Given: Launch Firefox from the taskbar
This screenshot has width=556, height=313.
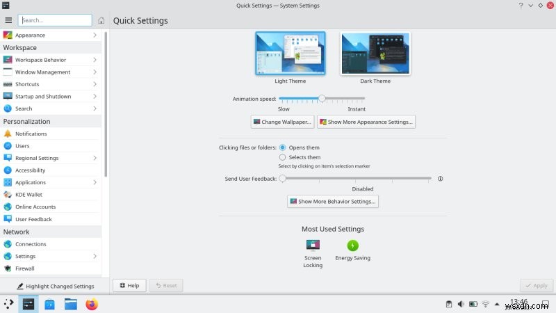Looking at the screenshot, I should 92,304.
